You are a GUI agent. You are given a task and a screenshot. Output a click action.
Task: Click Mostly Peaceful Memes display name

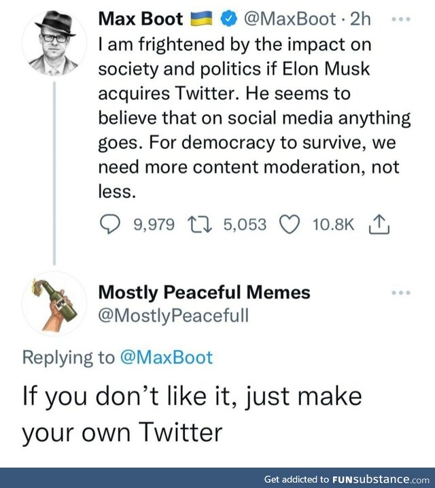coord(204,293)
